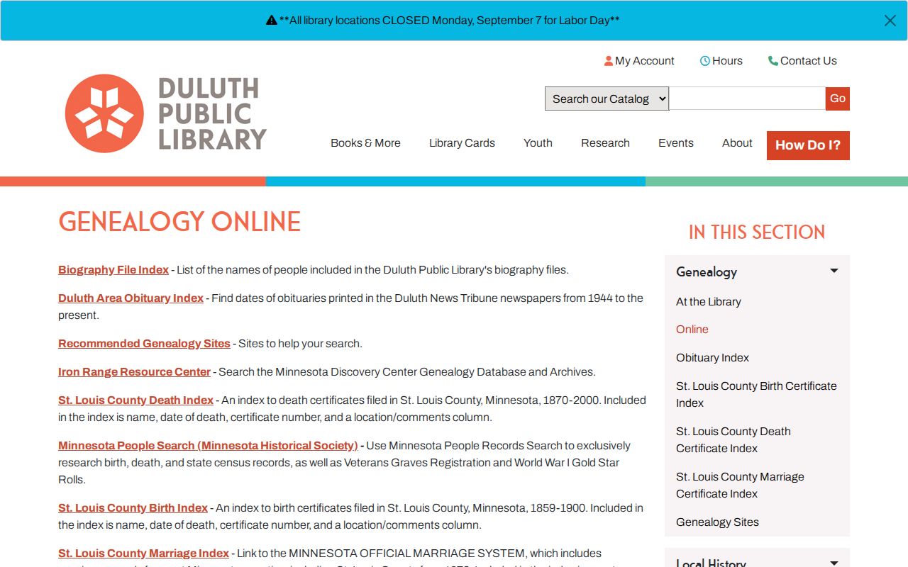Open the Events menu
Screen dimensions: 908x567
(676, 143)
